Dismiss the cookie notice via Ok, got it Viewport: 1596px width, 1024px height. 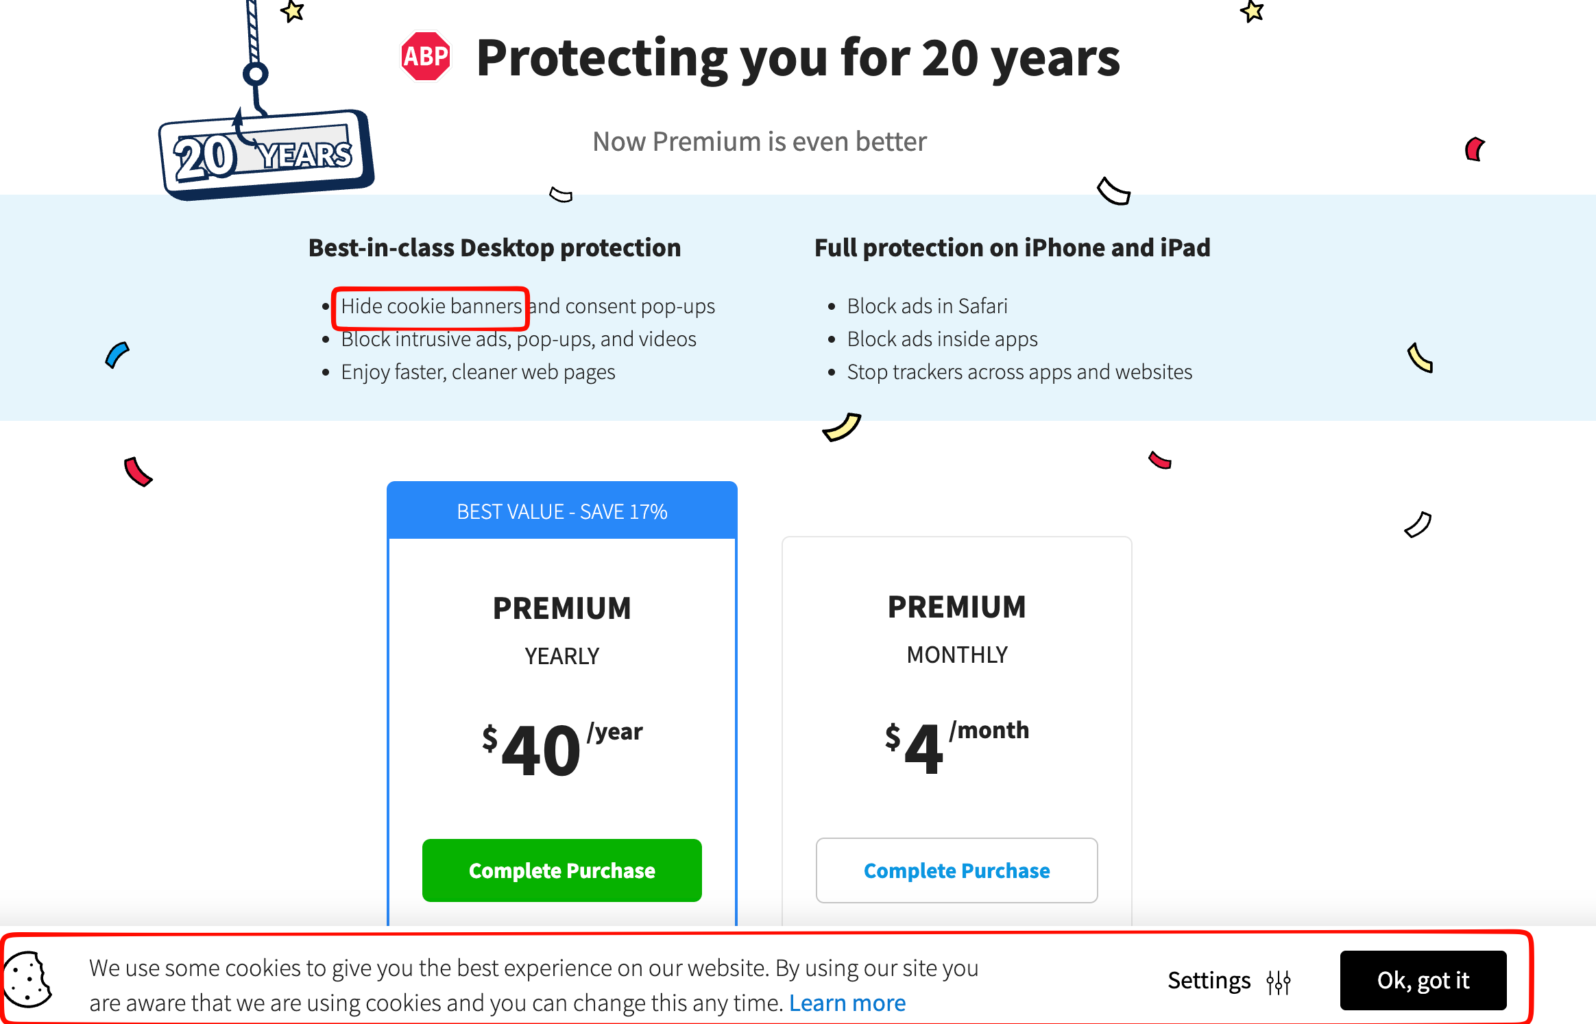(1423, 980)
